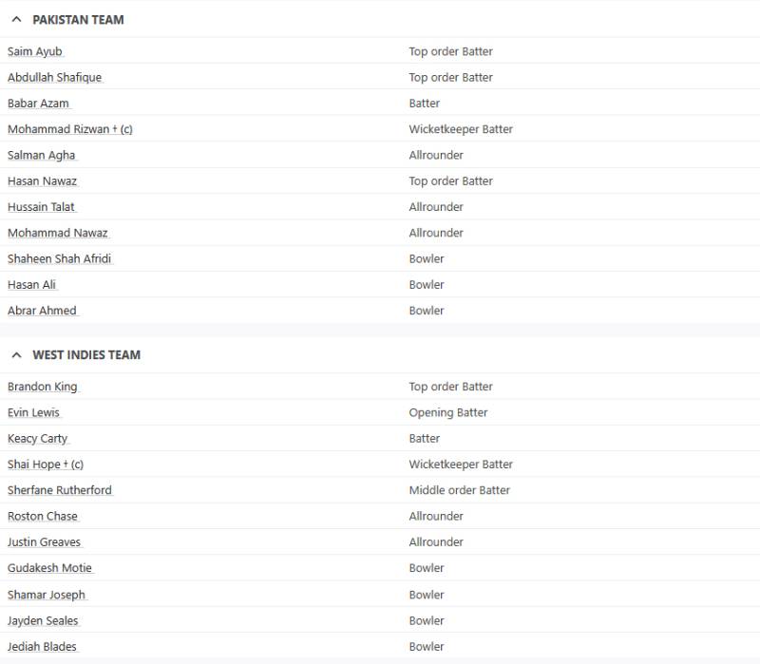View Keacy Carty player page
Viewport: 760px width, 664px height.
(x=37, y=439)
